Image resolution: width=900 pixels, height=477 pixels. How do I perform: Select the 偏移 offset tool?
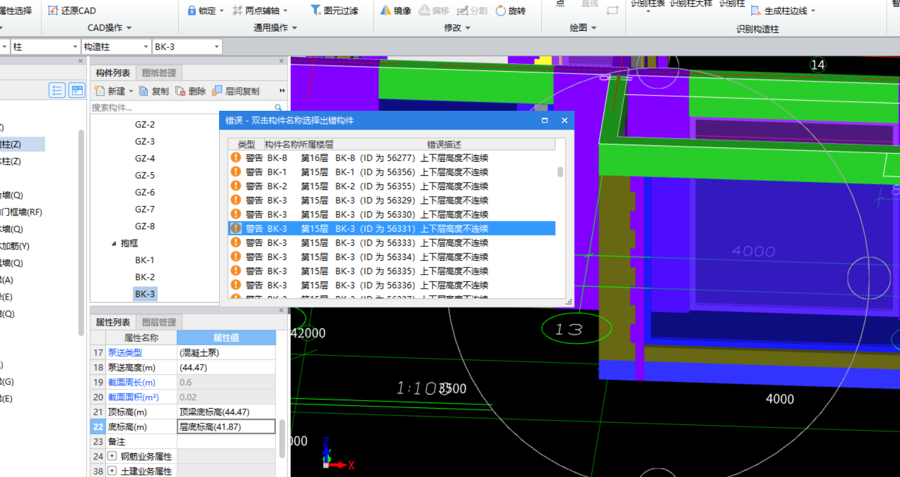pyautogui.click(x=434, y=10)
